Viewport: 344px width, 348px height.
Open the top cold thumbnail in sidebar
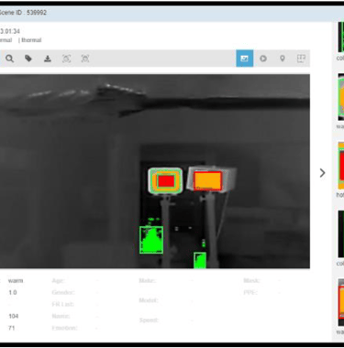tap(340, 38)
